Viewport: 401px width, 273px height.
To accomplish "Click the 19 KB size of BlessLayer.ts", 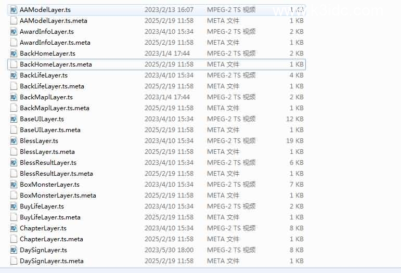I will 296,141.
